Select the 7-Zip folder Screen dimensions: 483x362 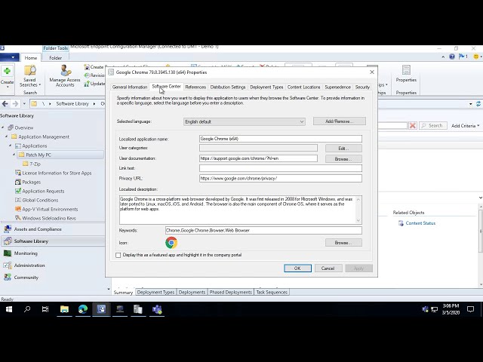pyautogui.click(x=32, y=164)
